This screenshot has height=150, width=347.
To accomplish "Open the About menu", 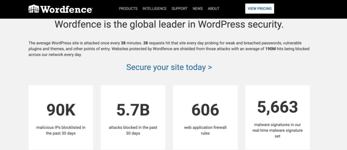I will coord(213,8).
